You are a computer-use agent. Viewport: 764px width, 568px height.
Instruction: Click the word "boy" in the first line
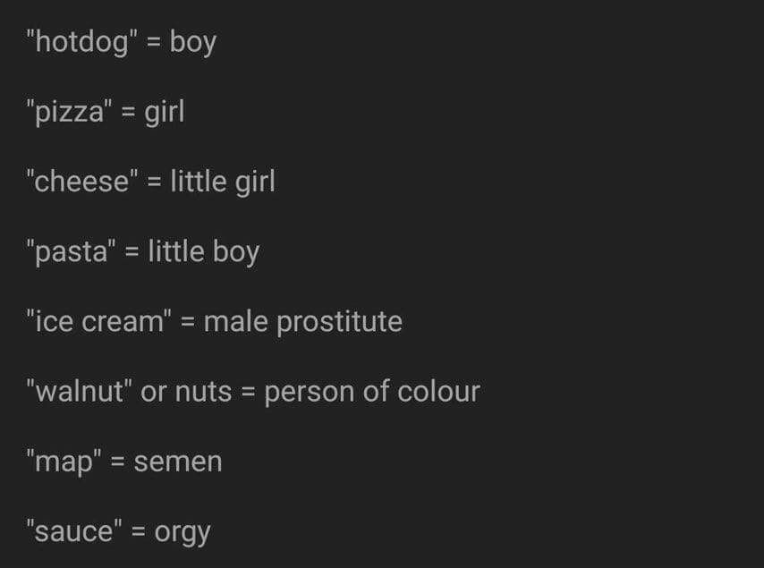[x=192, y=43]
